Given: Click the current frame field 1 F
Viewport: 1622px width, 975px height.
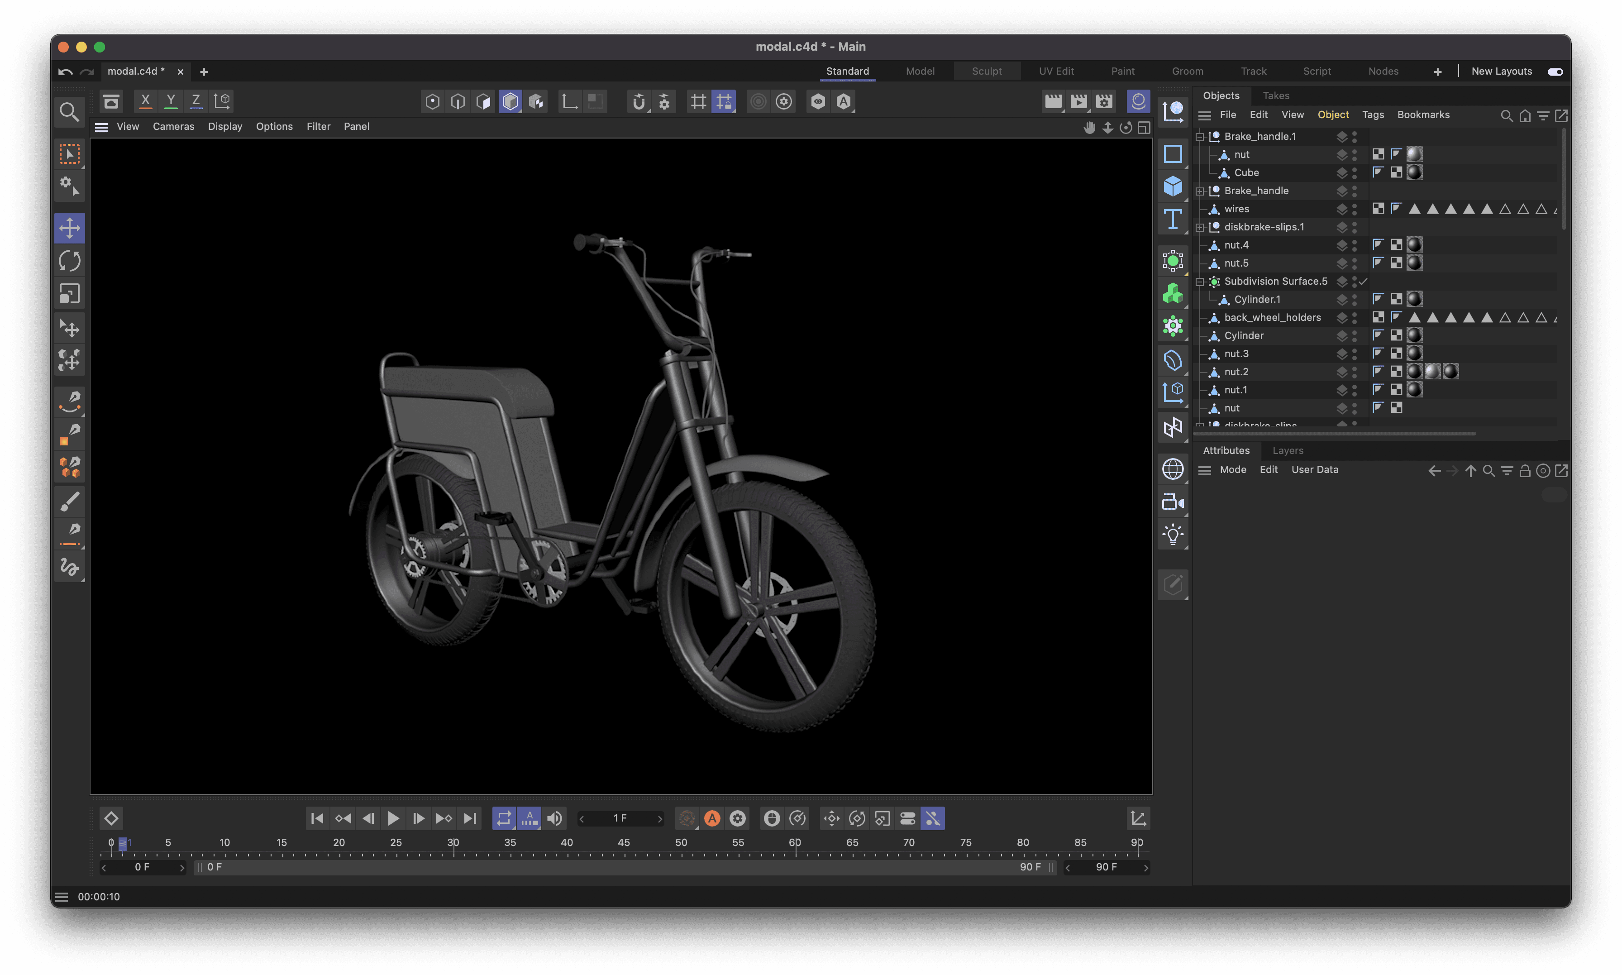Looking at the screenshot, I should tap(620, 818).
